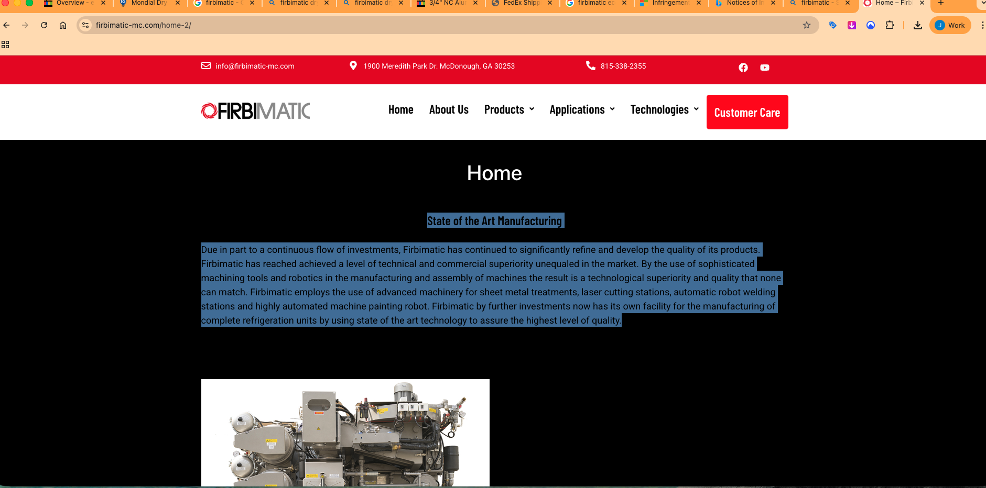Open Firbimatic YouTube channel
The image size is (986, 488).
(765, 68)
